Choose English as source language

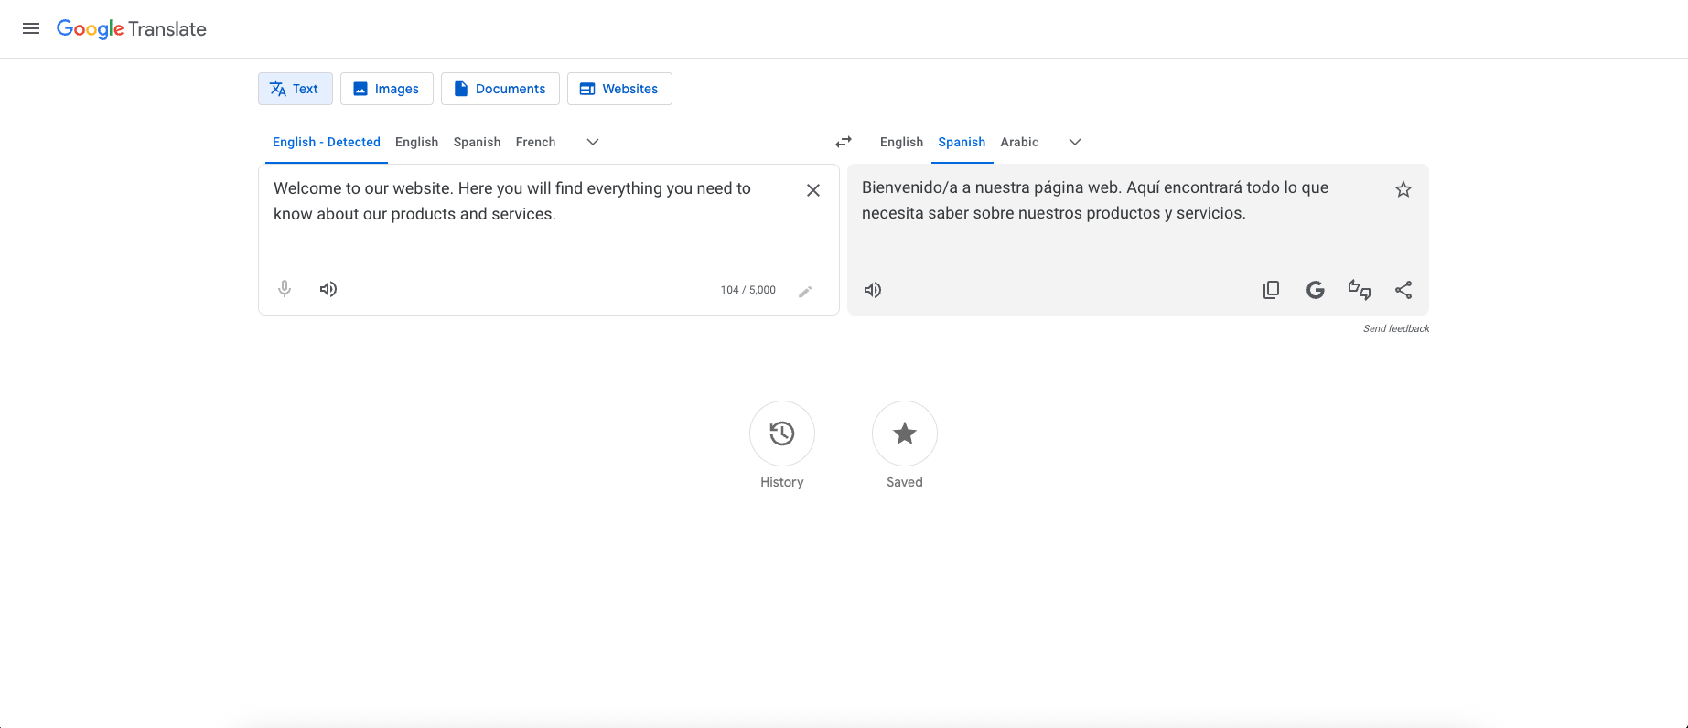[x=417, y=142]
